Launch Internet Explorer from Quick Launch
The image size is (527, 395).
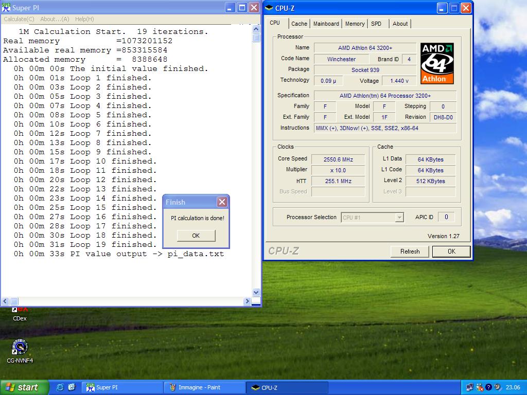(x=60, y=387)
